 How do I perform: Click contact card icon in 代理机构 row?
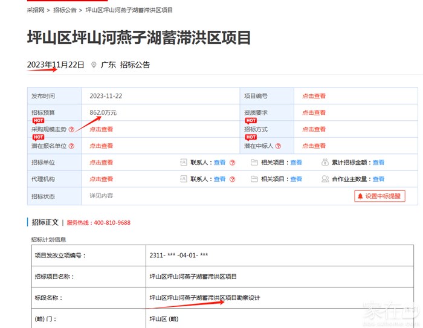(184, 179)
